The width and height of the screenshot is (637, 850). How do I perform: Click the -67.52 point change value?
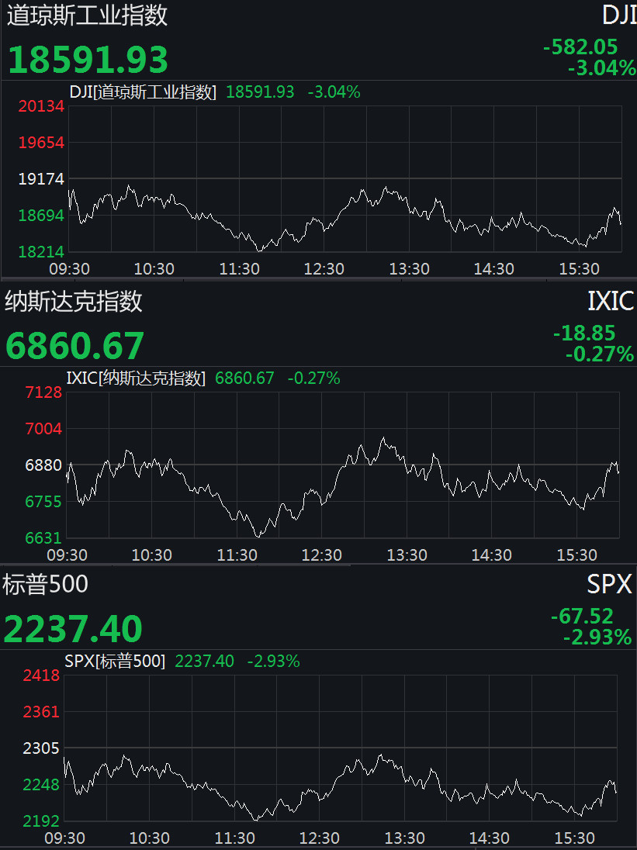(582, 617)
